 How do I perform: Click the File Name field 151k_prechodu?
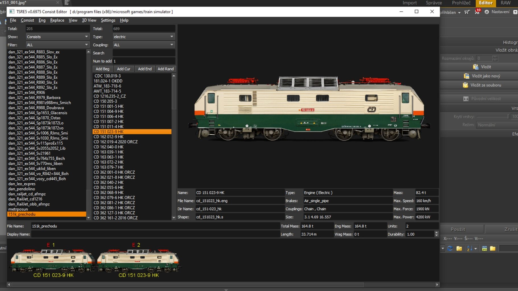pos(155,226)
